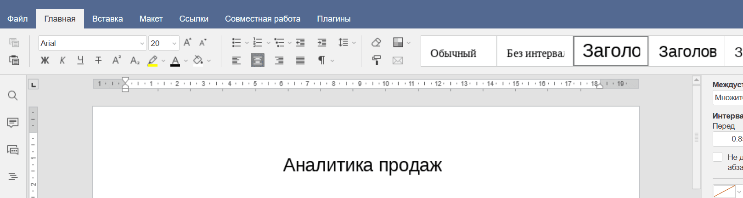Image resolution: width=743 pixels, height=198 pixels.
Task: Open paragraph shading dropdown arrow
Action: click(209, 61)
